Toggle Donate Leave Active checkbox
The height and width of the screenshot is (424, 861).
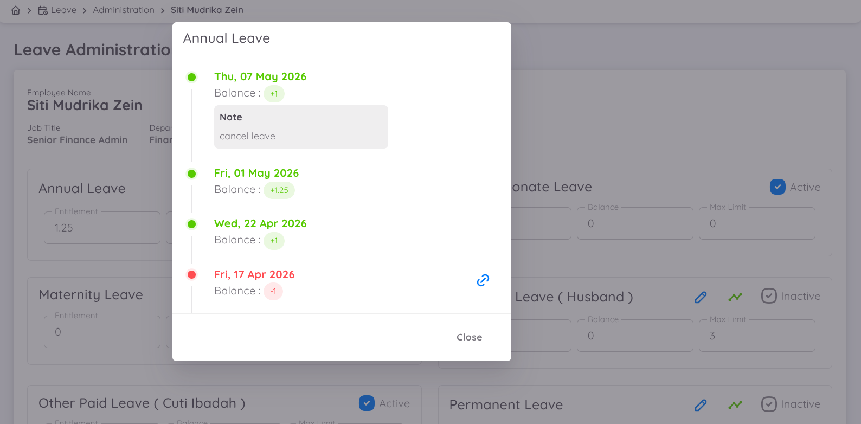pyautogui.click(x=778, y=187)
